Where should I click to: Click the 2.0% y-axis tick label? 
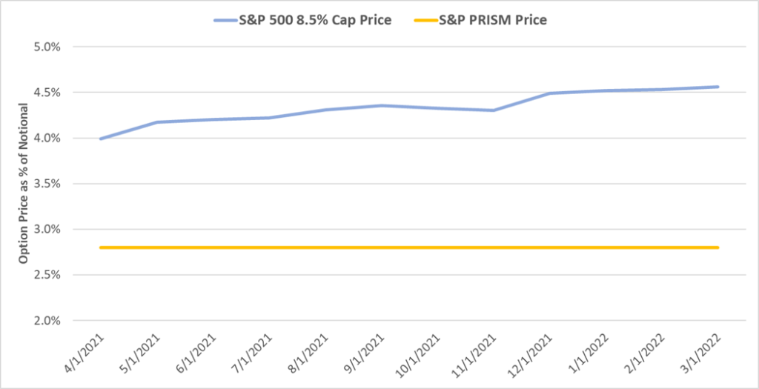pos(47,320)
